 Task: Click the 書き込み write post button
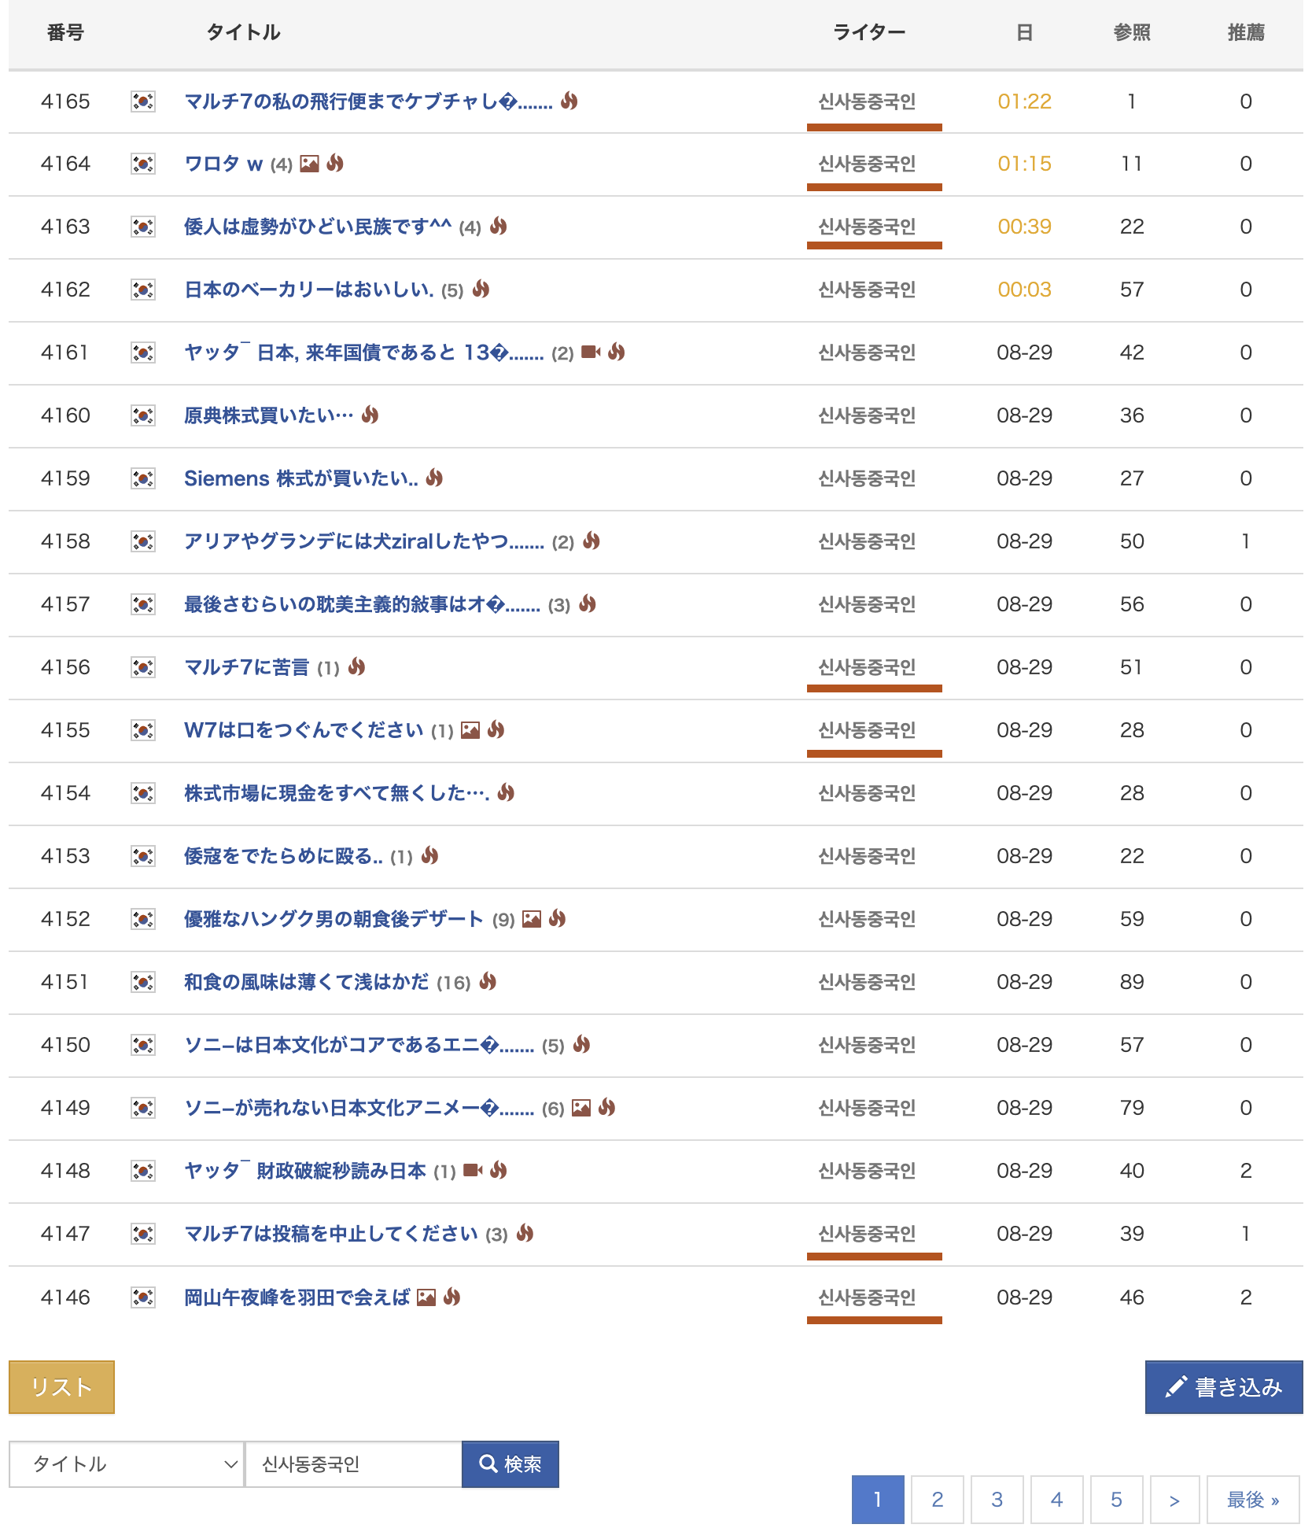1223,1387
